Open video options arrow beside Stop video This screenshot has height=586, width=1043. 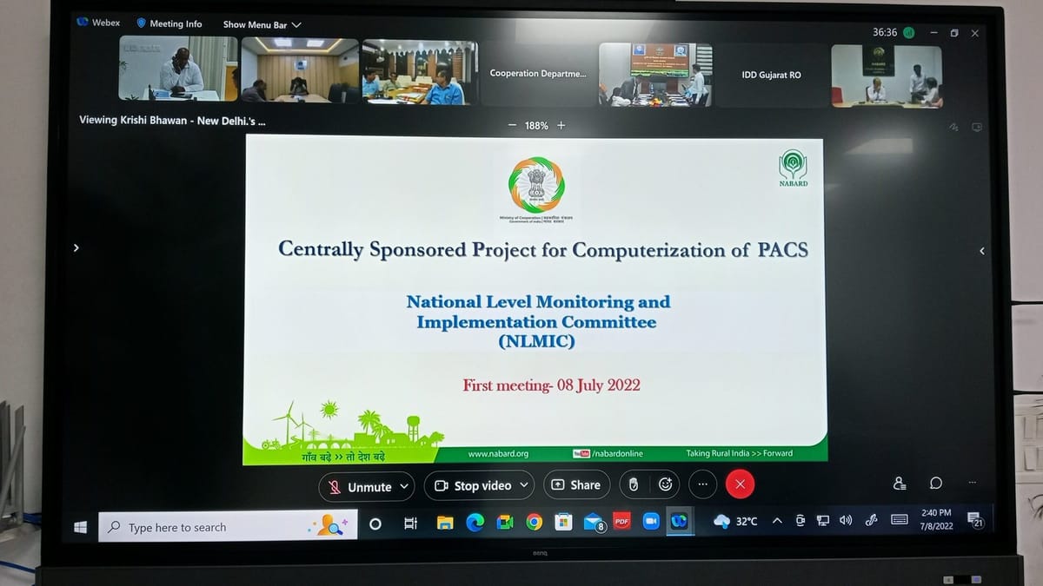pos(524,485)
